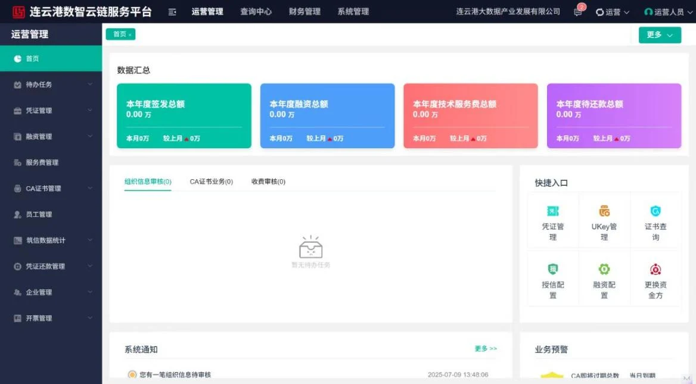The width and height of the screenshot is (696, 384).
Task: Click the 运营人员 headset icon
Action: tap(648, 12)
